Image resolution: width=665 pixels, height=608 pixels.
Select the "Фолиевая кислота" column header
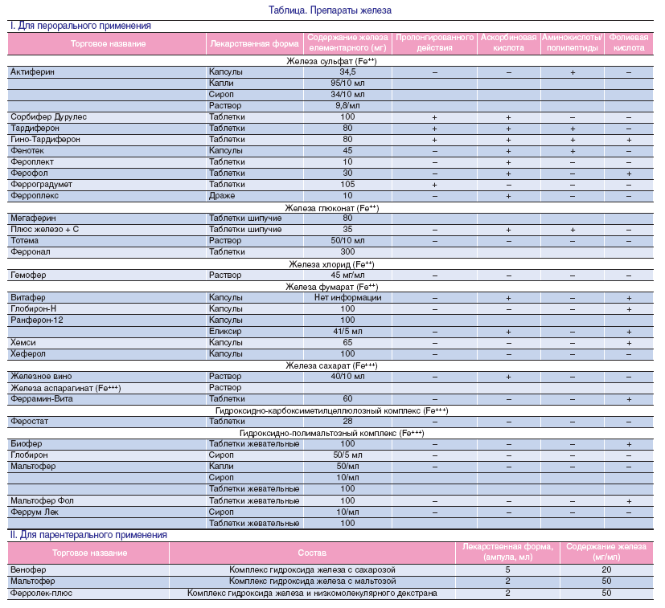pos(628,43)
